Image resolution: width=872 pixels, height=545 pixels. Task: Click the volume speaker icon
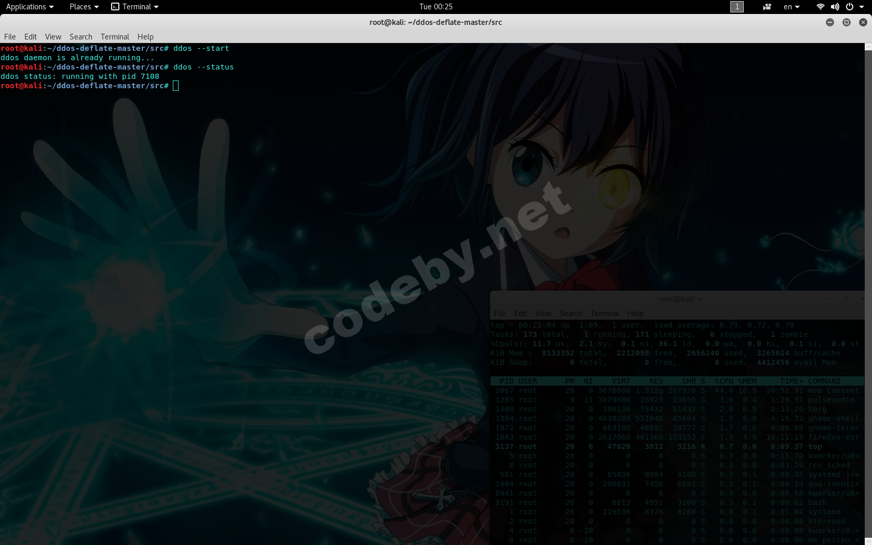[x=835, y=7]
